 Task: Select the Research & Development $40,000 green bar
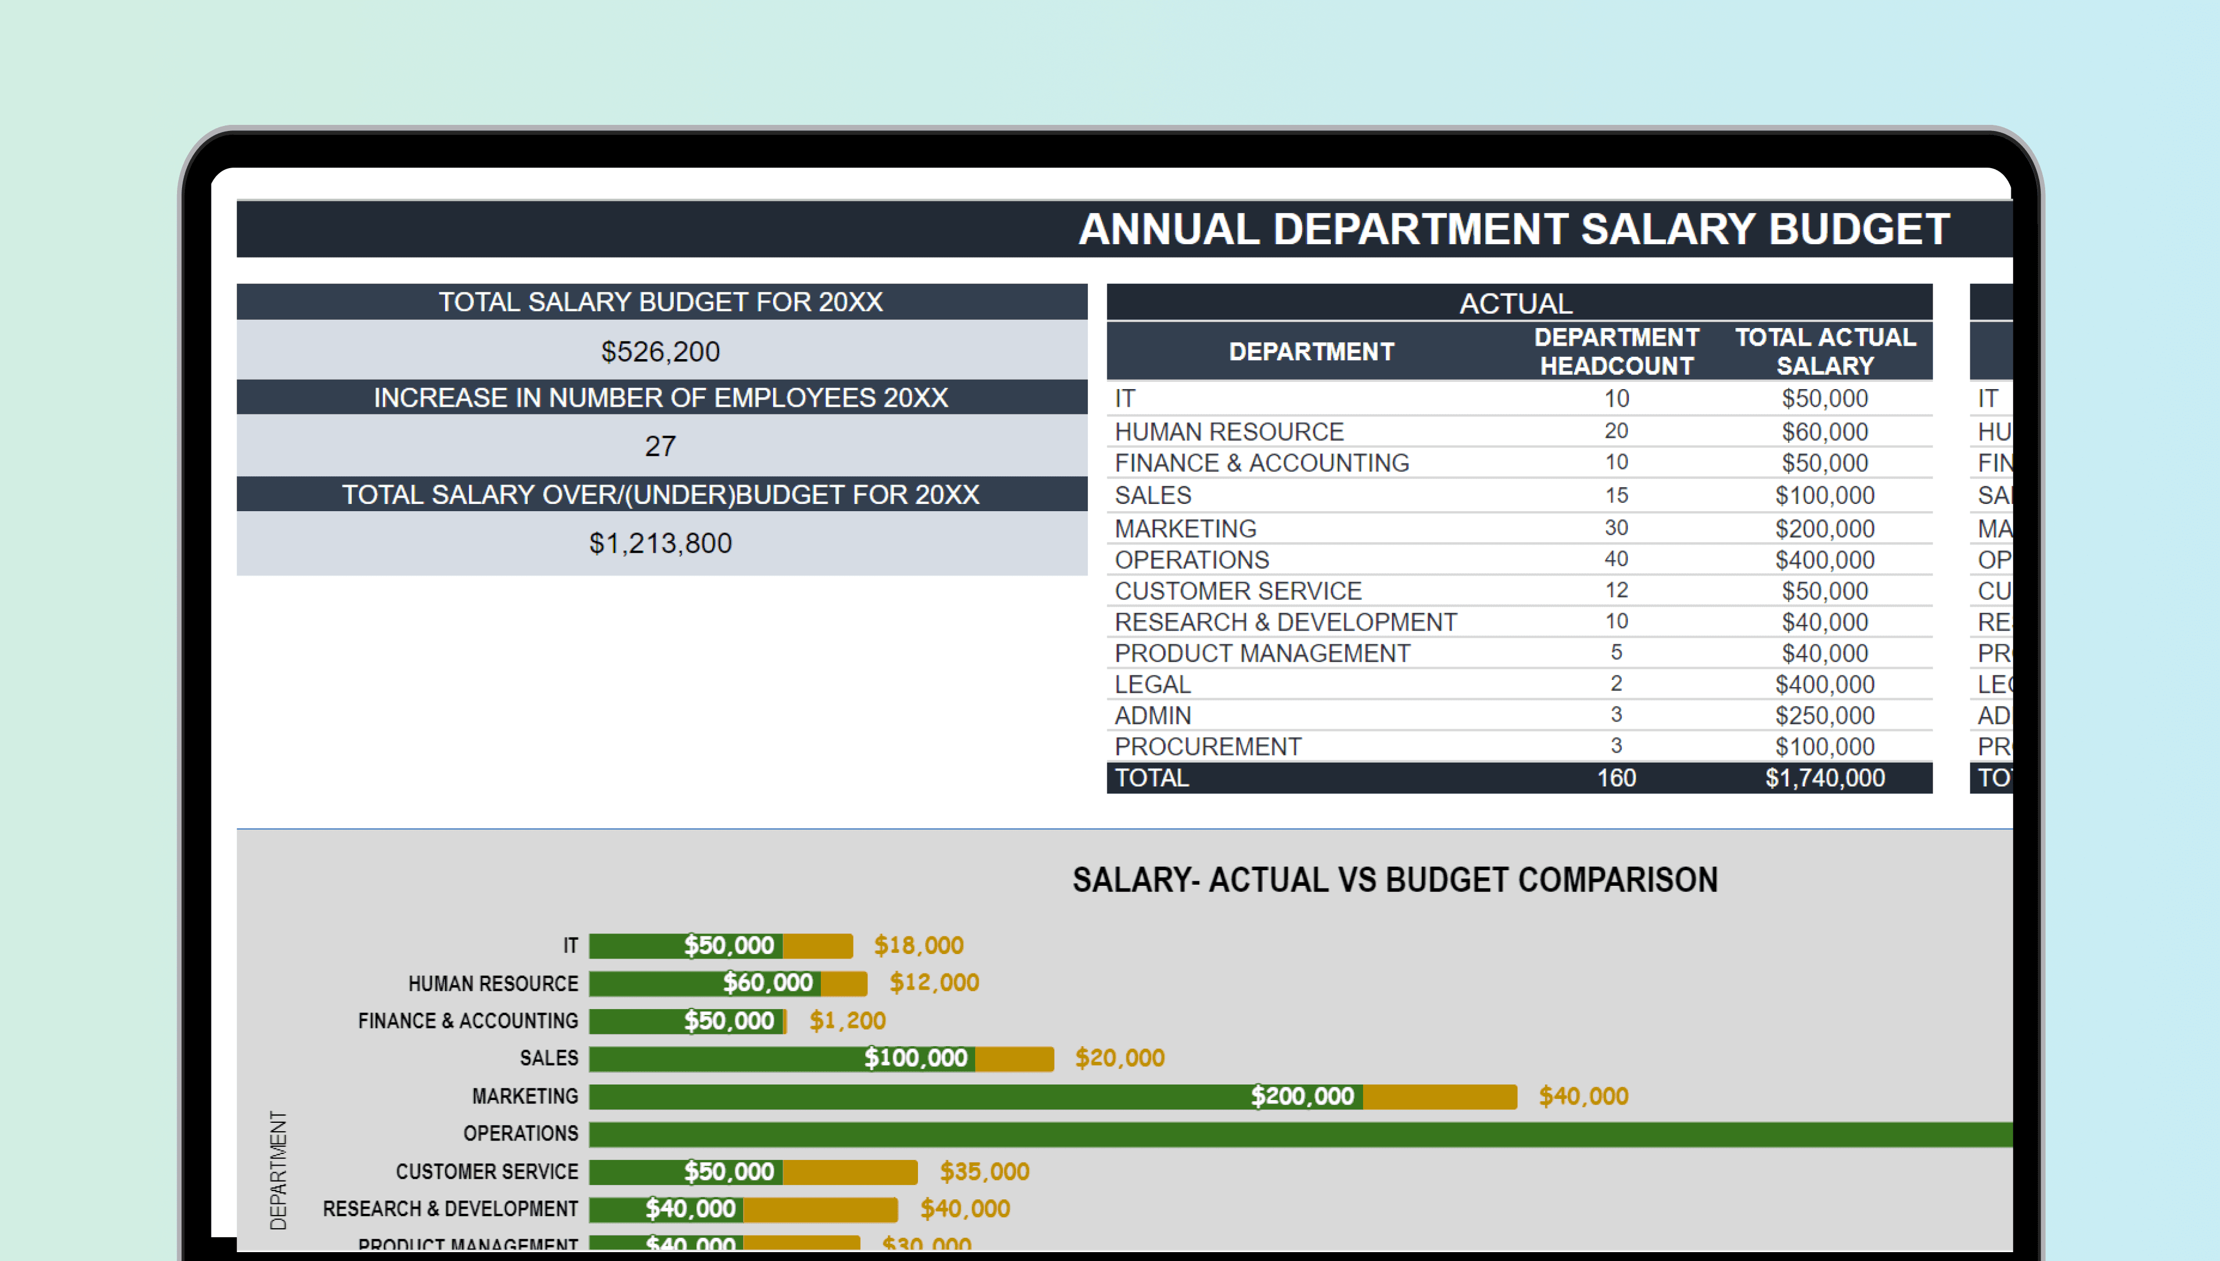coord(666,1210)
